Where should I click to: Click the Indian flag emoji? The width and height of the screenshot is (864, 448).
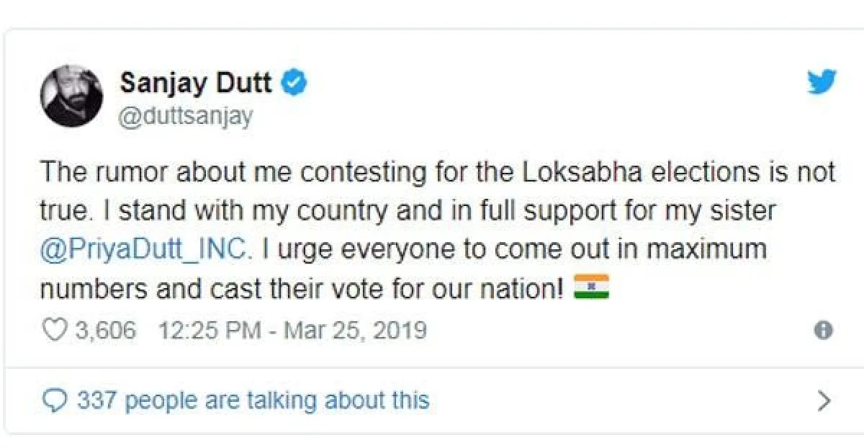pyautogui.click(x=591, y=287)
